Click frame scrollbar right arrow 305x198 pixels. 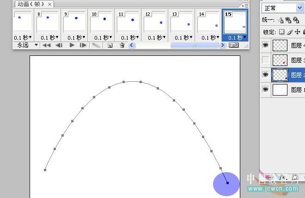pos(222,45)
